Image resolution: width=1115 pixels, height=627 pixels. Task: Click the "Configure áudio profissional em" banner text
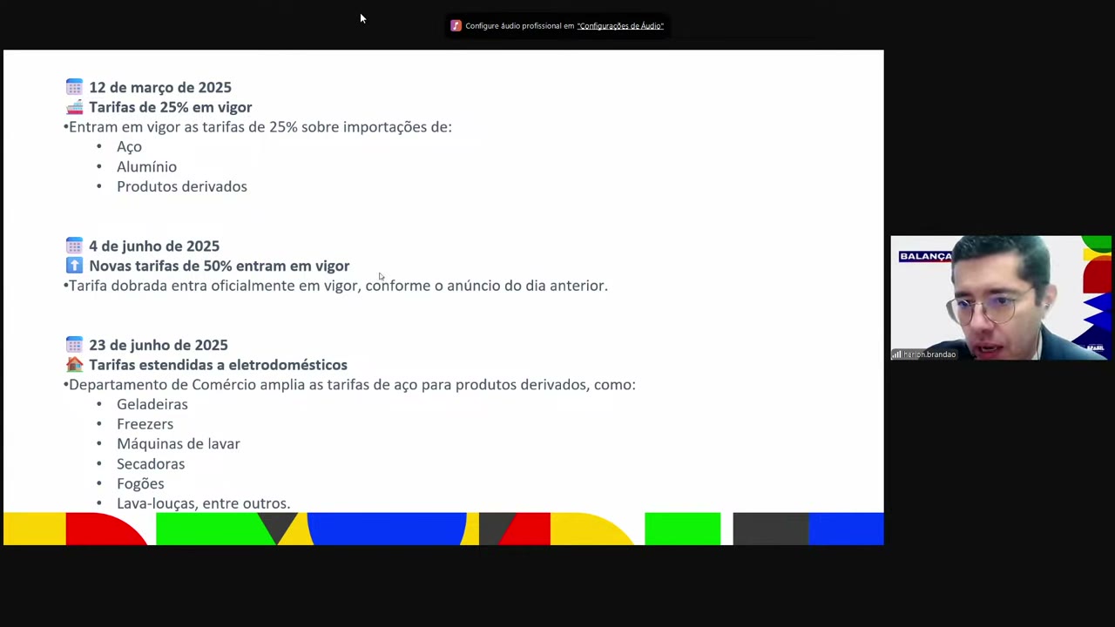click(520, 26)
